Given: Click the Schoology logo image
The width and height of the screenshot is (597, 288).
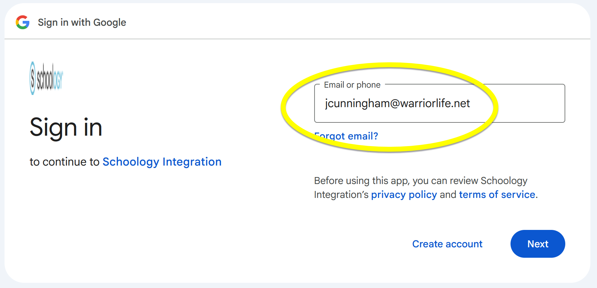Looking at the screenshot, I should tap(46, 78).
